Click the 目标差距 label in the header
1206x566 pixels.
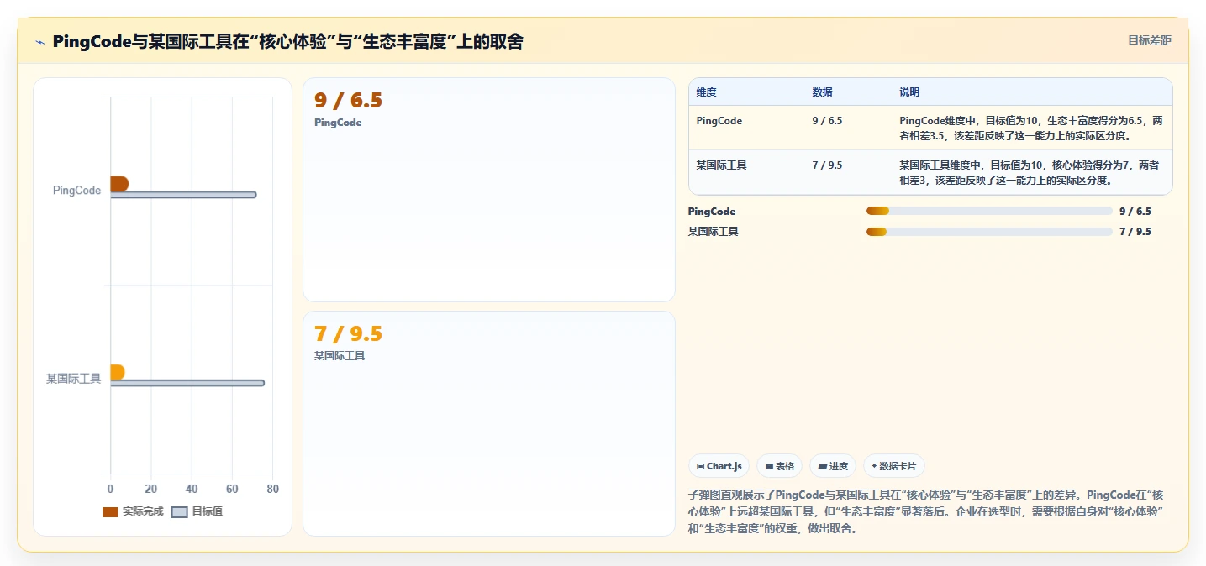(x=1150, y=40)
